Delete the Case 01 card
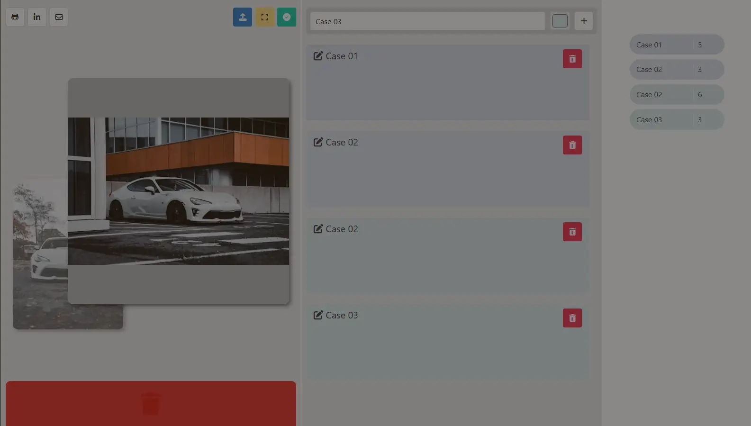Image resolution: width=751 pixels, height=426 pixels. tap(572, 59)
